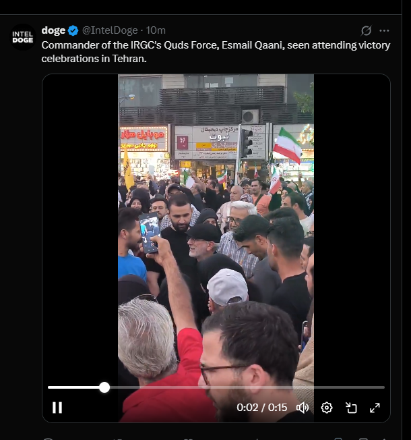This screenshot has height=440, width=411.
Task: Open the doge display name link
Action: pos(53,30)
